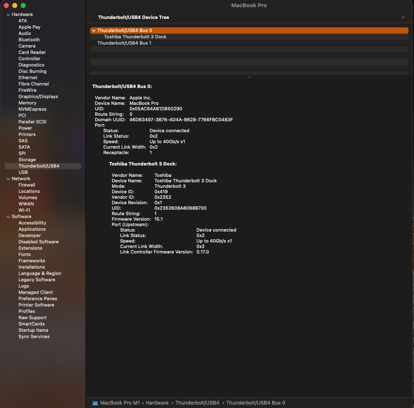Show Applications list
Viewport: 414px width, 408px height.
pyautogui.click(x=32, y=229)
